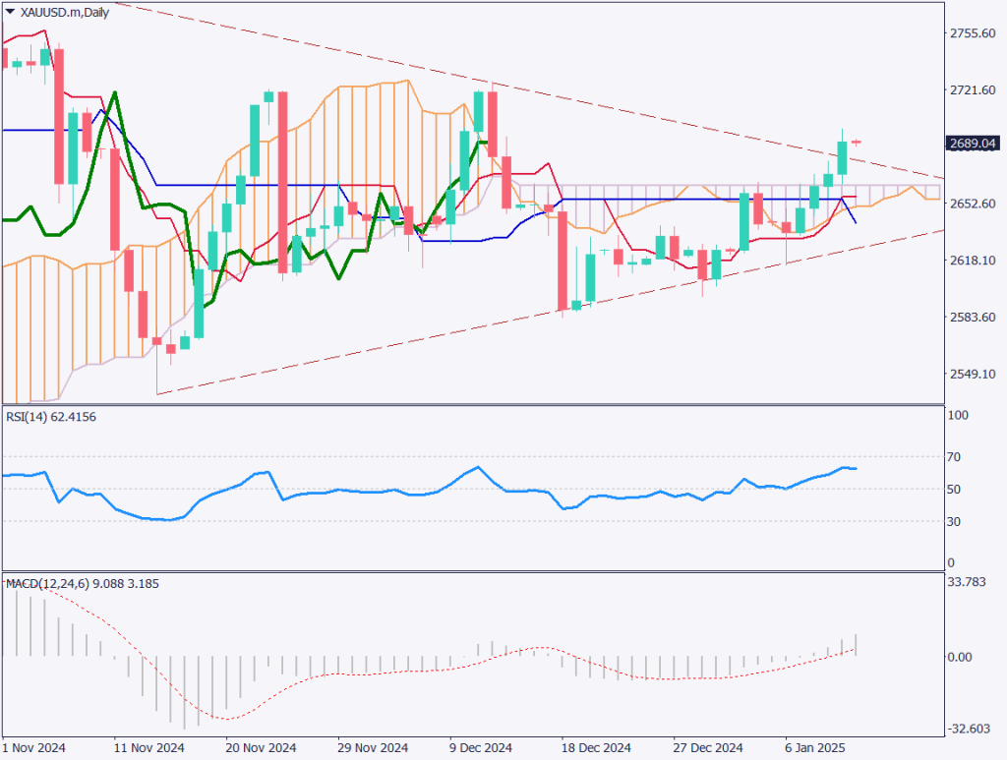Click the 2721.60 price axis label
Screen dimensions: 1007x760
974,90
